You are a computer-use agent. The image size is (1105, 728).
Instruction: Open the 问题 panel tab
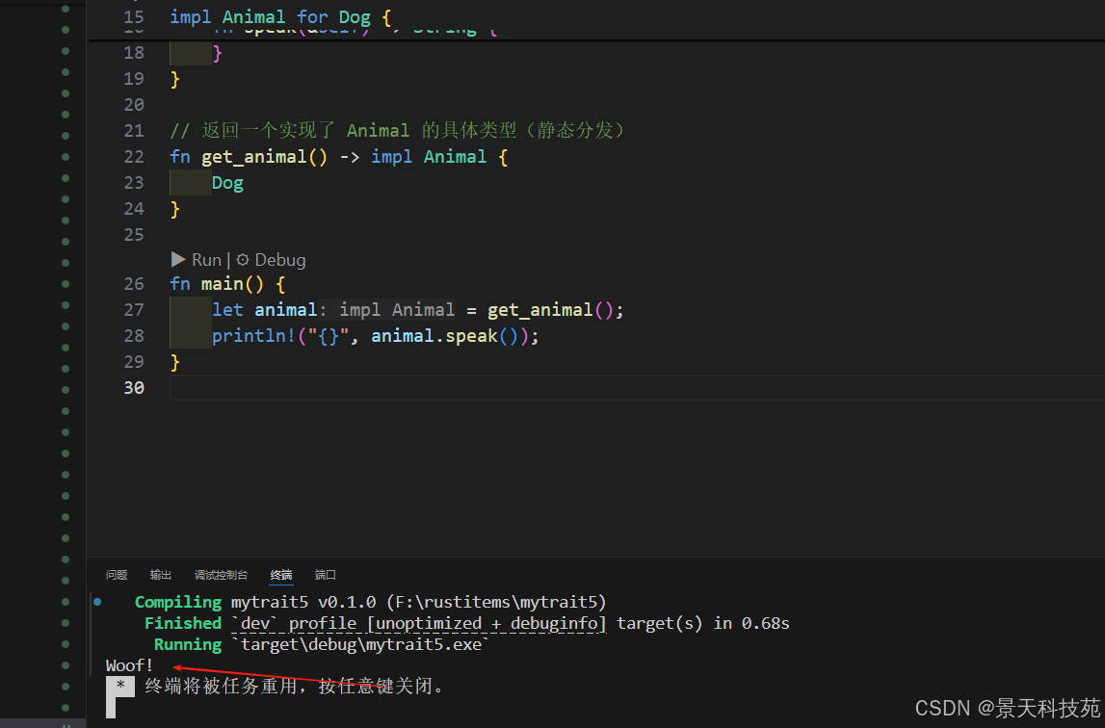point(117,575)
